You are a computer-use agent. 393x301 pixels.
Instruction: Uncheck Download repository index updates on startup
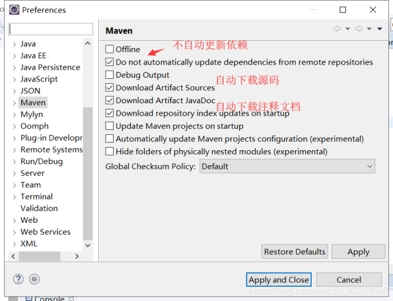pyautogui.click(x=110, y=113)
